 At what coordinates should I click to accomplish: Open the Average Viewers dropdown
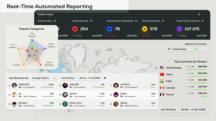point(44,78)
